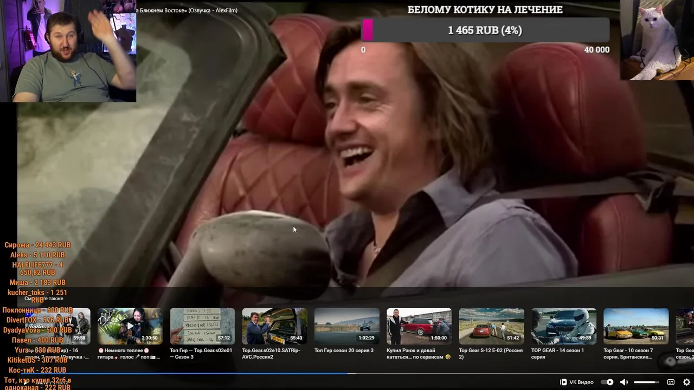Open the 51:42 video thumbnail

[x=491, y=326]
